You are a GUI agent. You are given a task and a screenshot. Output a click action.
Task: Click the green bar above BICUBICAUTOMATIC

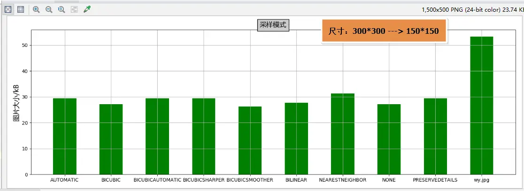pyautogui.click(x=157, y=136)
